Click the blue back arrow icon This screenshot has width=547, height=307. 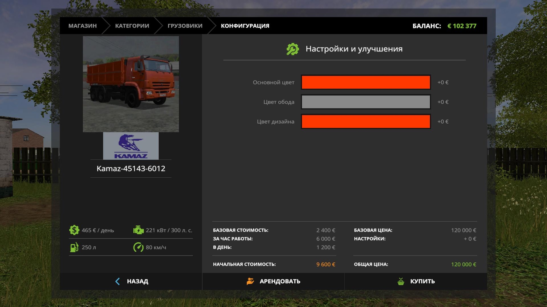[118, 281]
